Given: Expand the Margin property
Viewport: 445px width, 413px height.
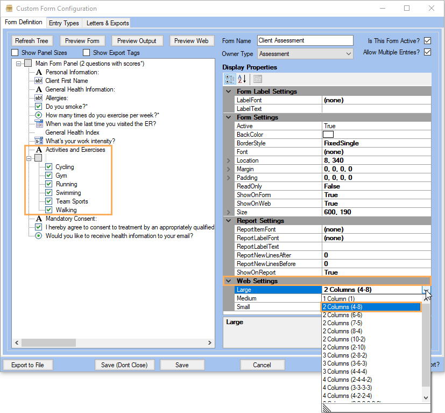Looking at the screenshot, I should coord(229,169).
